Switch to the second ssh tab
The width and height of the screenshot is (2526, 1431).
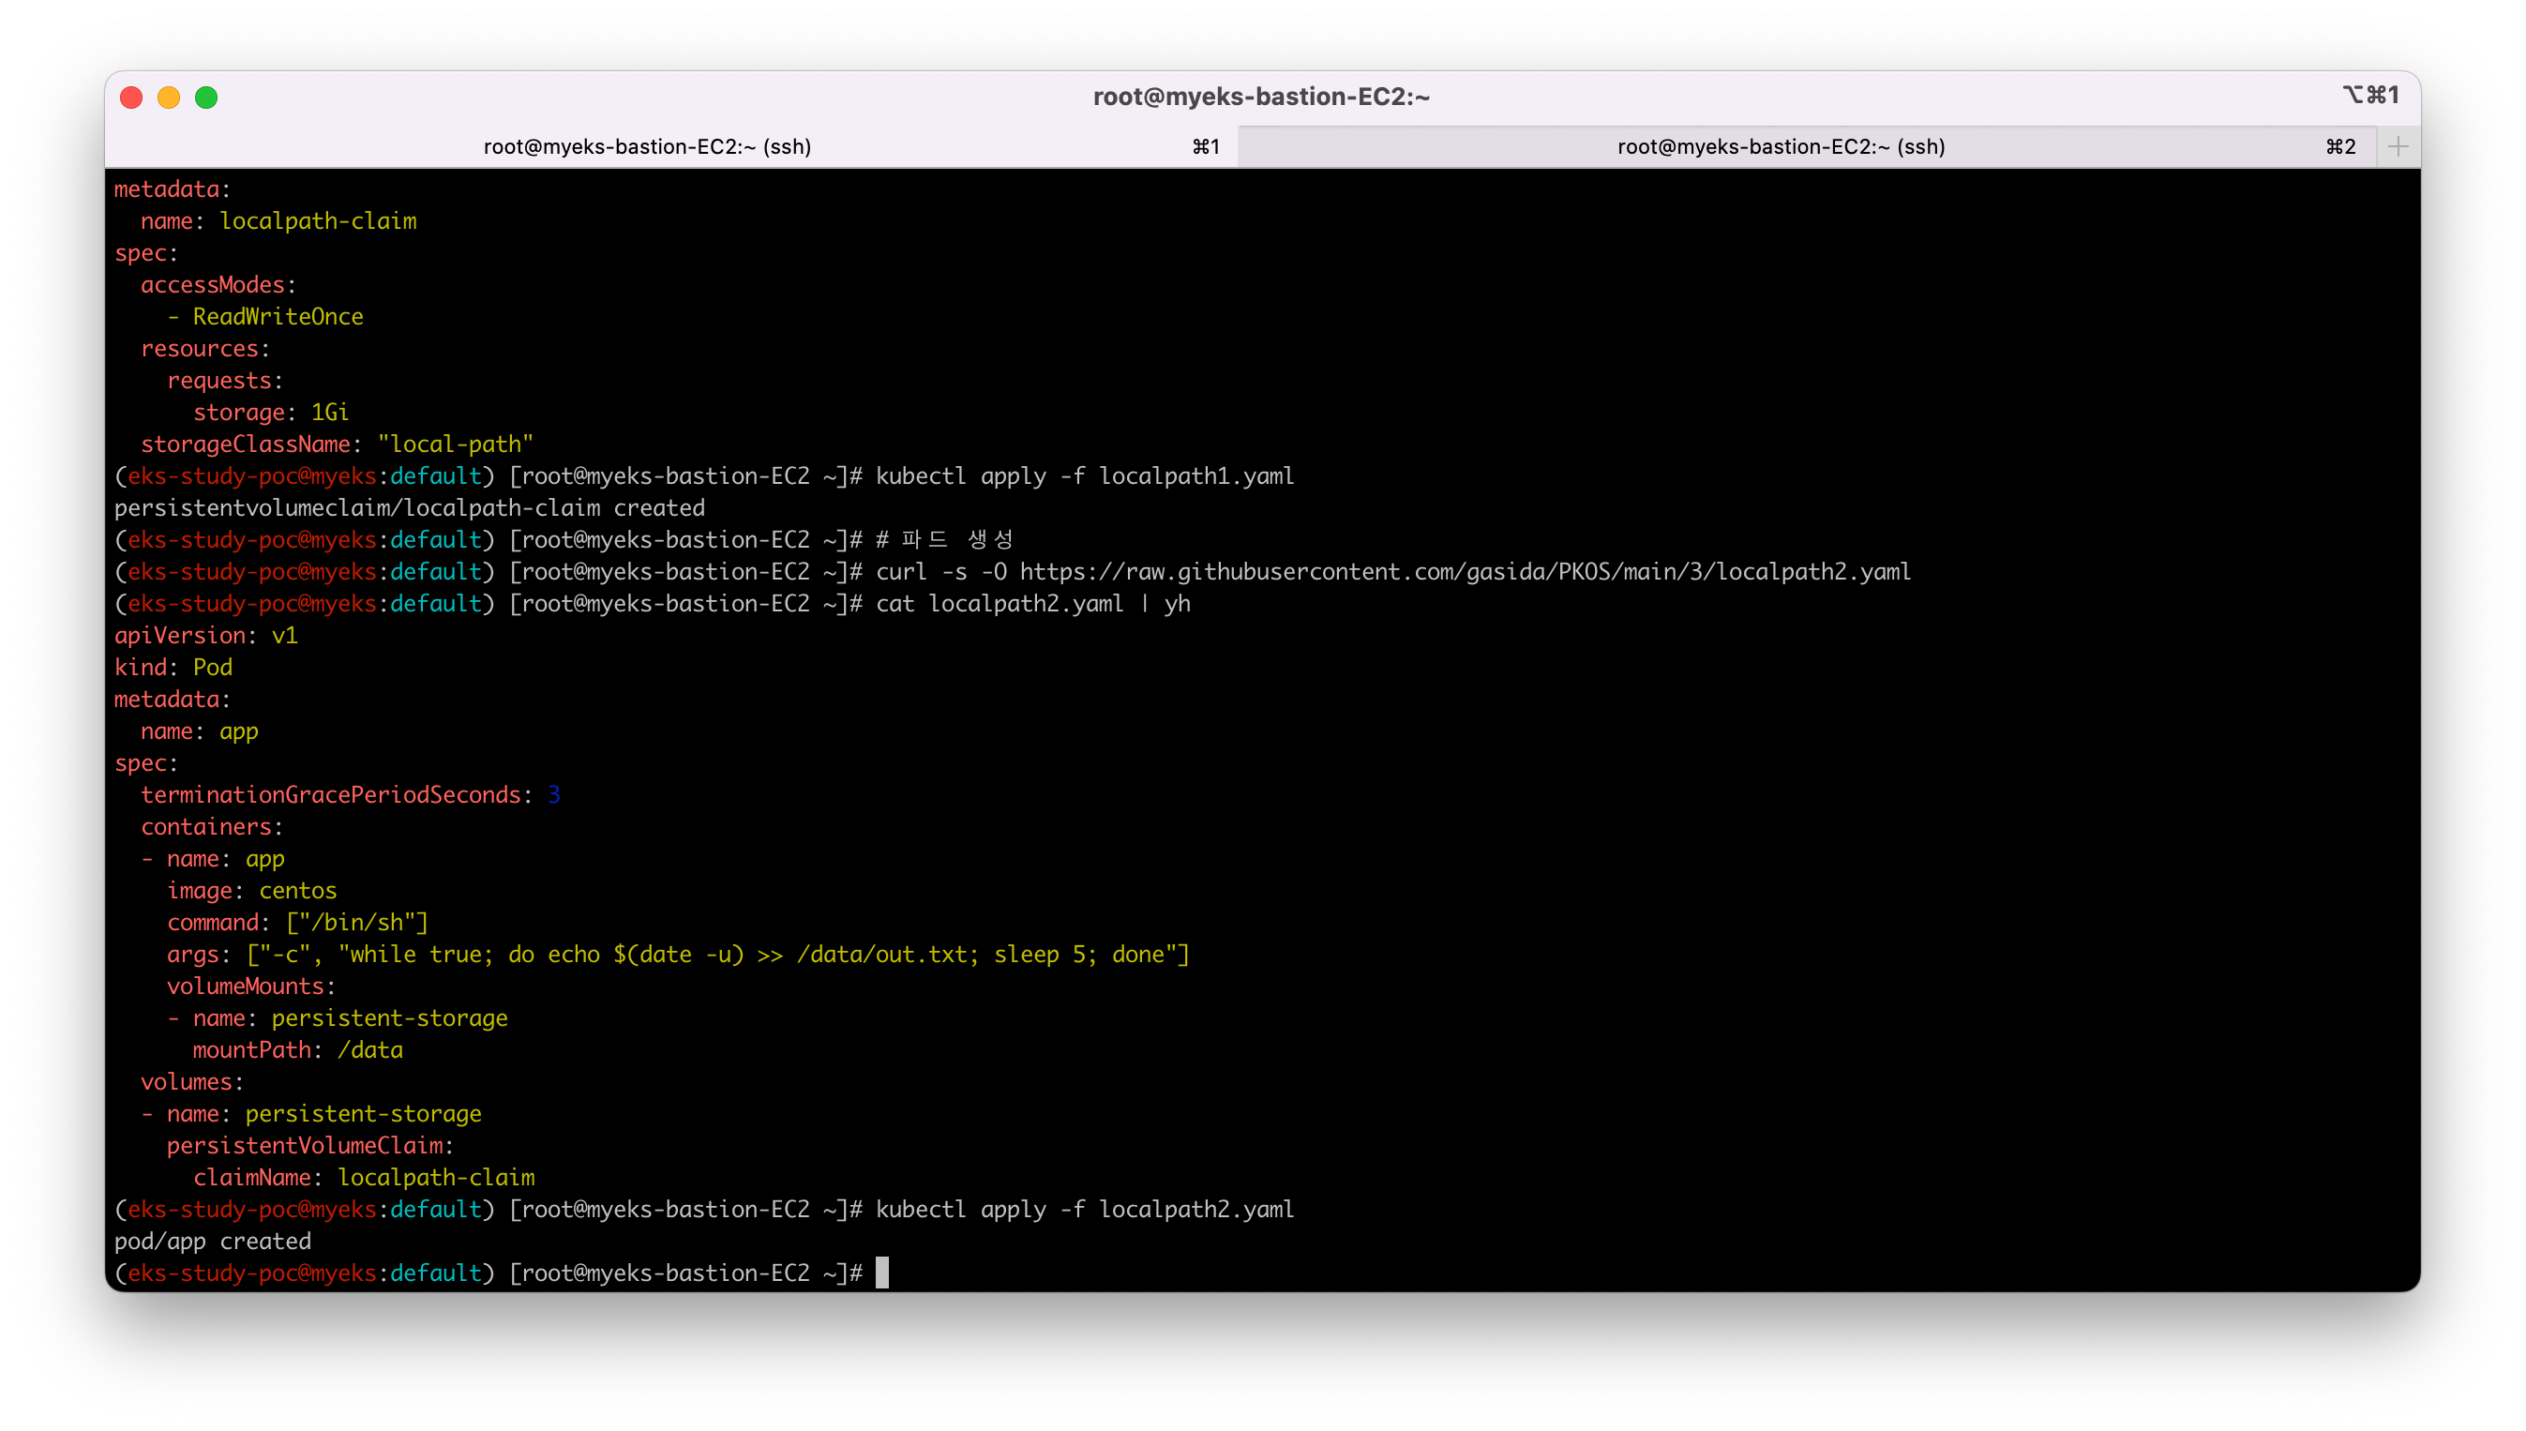(x=1781, y=146)
